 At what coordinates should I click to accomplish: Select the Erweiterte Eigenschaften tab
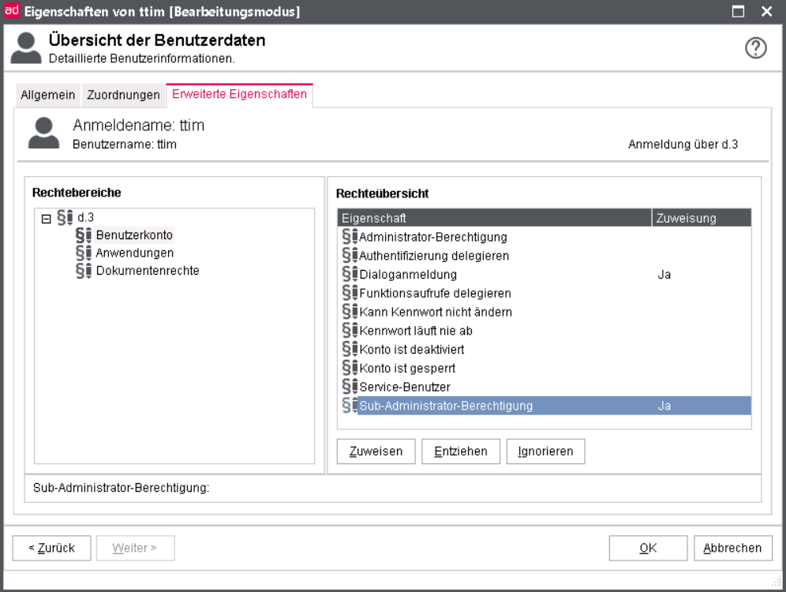tap(239, 95)
